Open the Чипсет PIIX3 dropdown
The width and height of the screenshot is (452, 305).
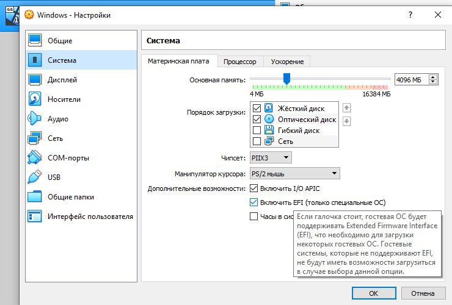coord(271,157)
